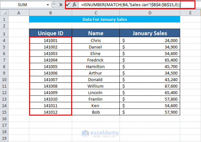This screenshot has height=142, width=201.
Task: Select cell with ID 141005
Action: coord(51,66)
